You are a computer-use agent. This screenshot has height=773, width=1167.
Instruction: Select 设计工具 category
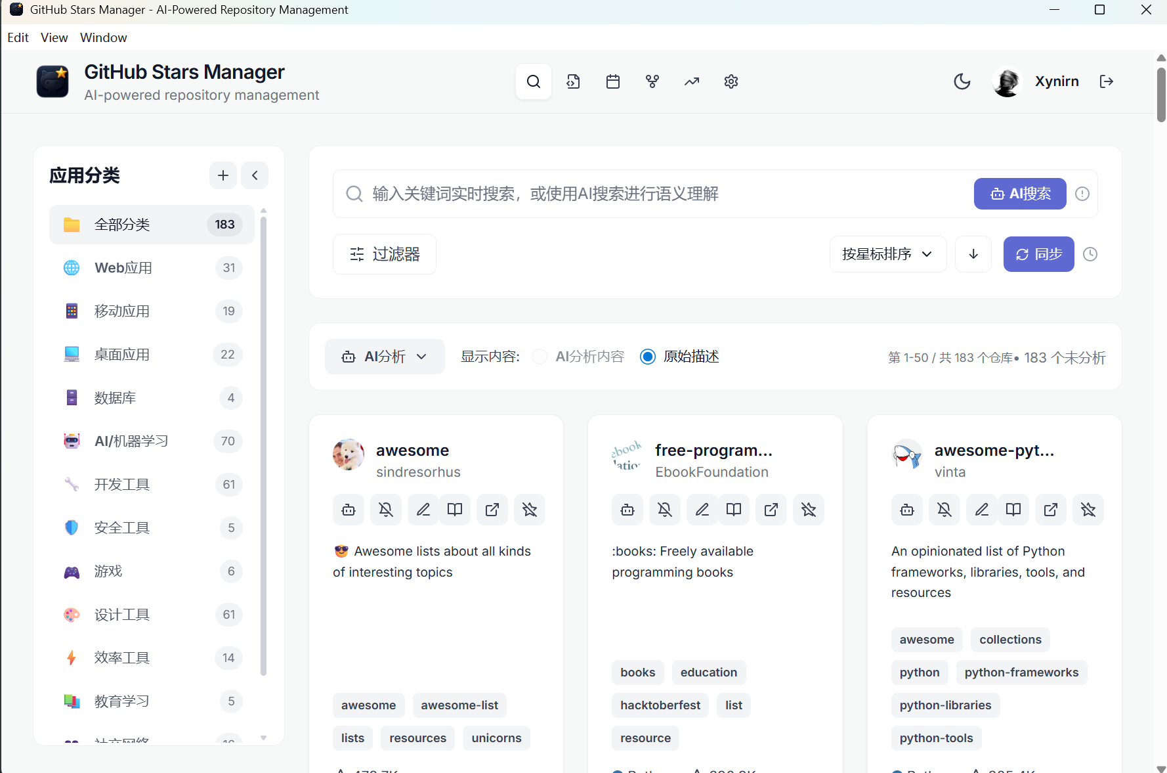(152, 615)
